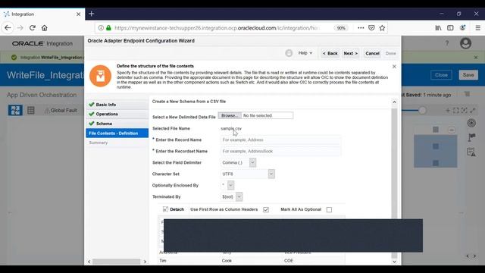The image size is (485, 273).
Task: Go back with browser back arrow
Action: click(8, 28)
